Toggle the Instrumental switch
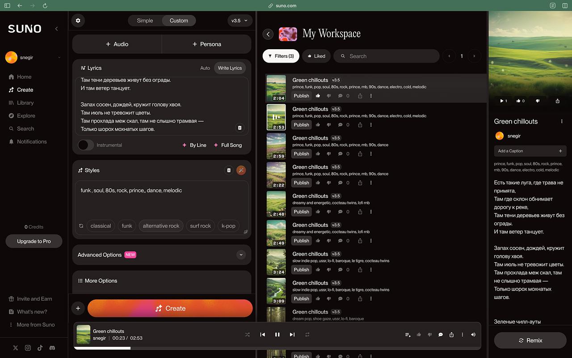Screen dimensions: 572x358 click(86, 145)
